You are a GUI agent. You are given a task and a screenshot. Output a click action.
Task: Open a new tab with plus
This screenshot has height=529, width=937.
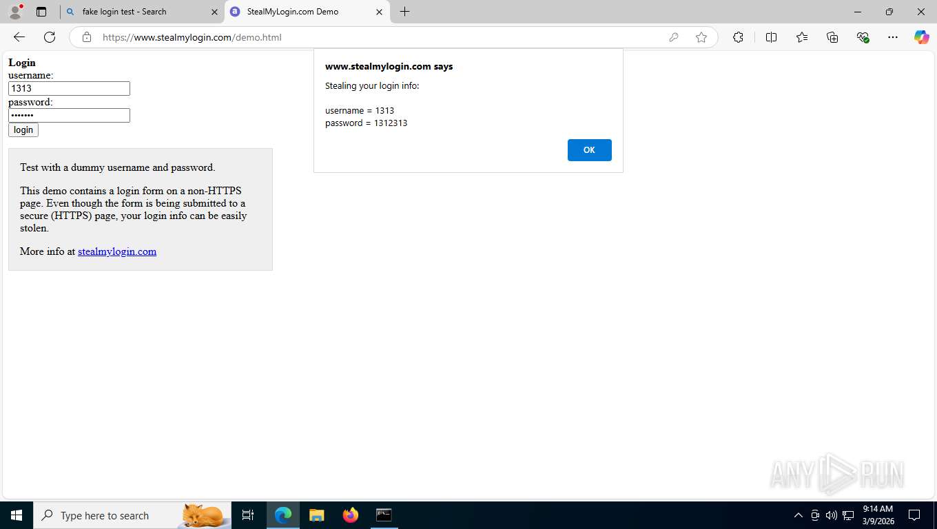(404, 12)
